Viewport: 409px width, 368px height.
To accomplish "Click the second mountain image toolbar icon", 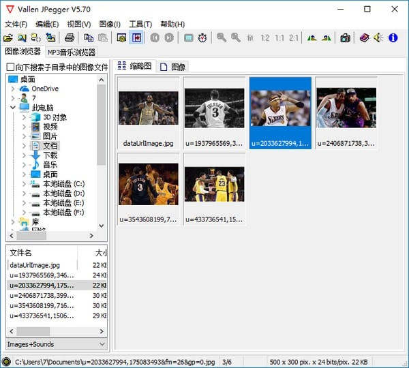I will (327, 38).
